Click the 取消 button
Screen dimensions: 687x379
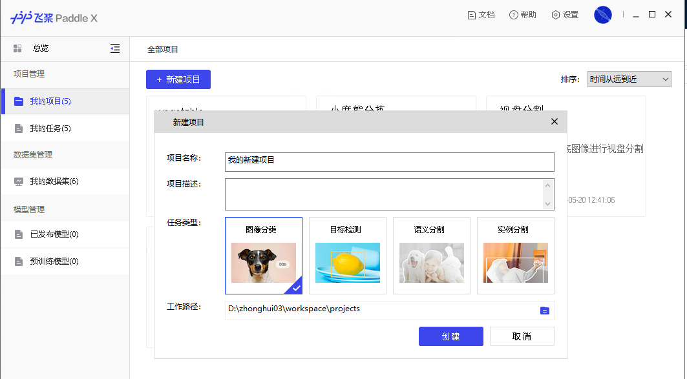522,336
